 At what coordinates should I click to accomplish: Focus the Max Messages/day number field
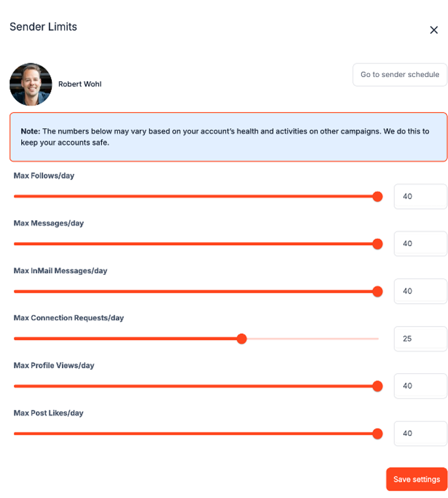[420, 243]
